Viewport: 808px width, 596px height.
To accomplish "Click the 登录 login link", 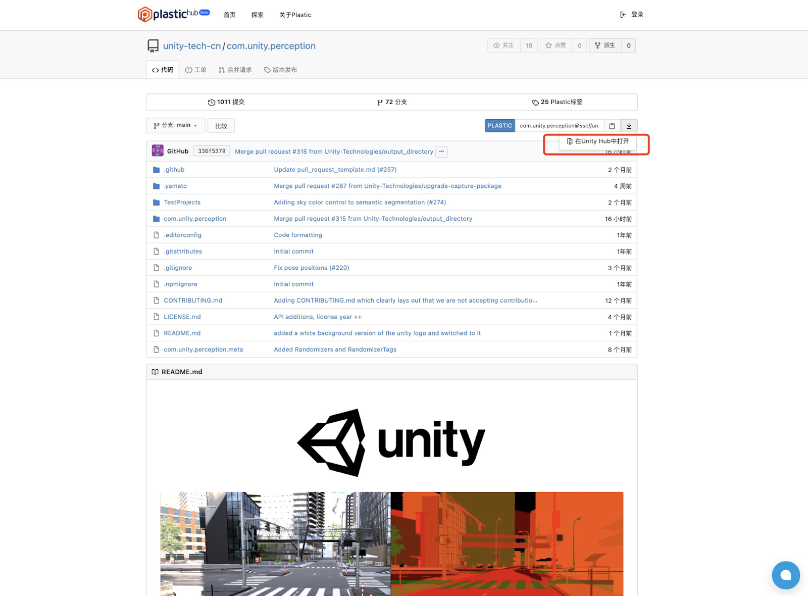I will point(637,15).
